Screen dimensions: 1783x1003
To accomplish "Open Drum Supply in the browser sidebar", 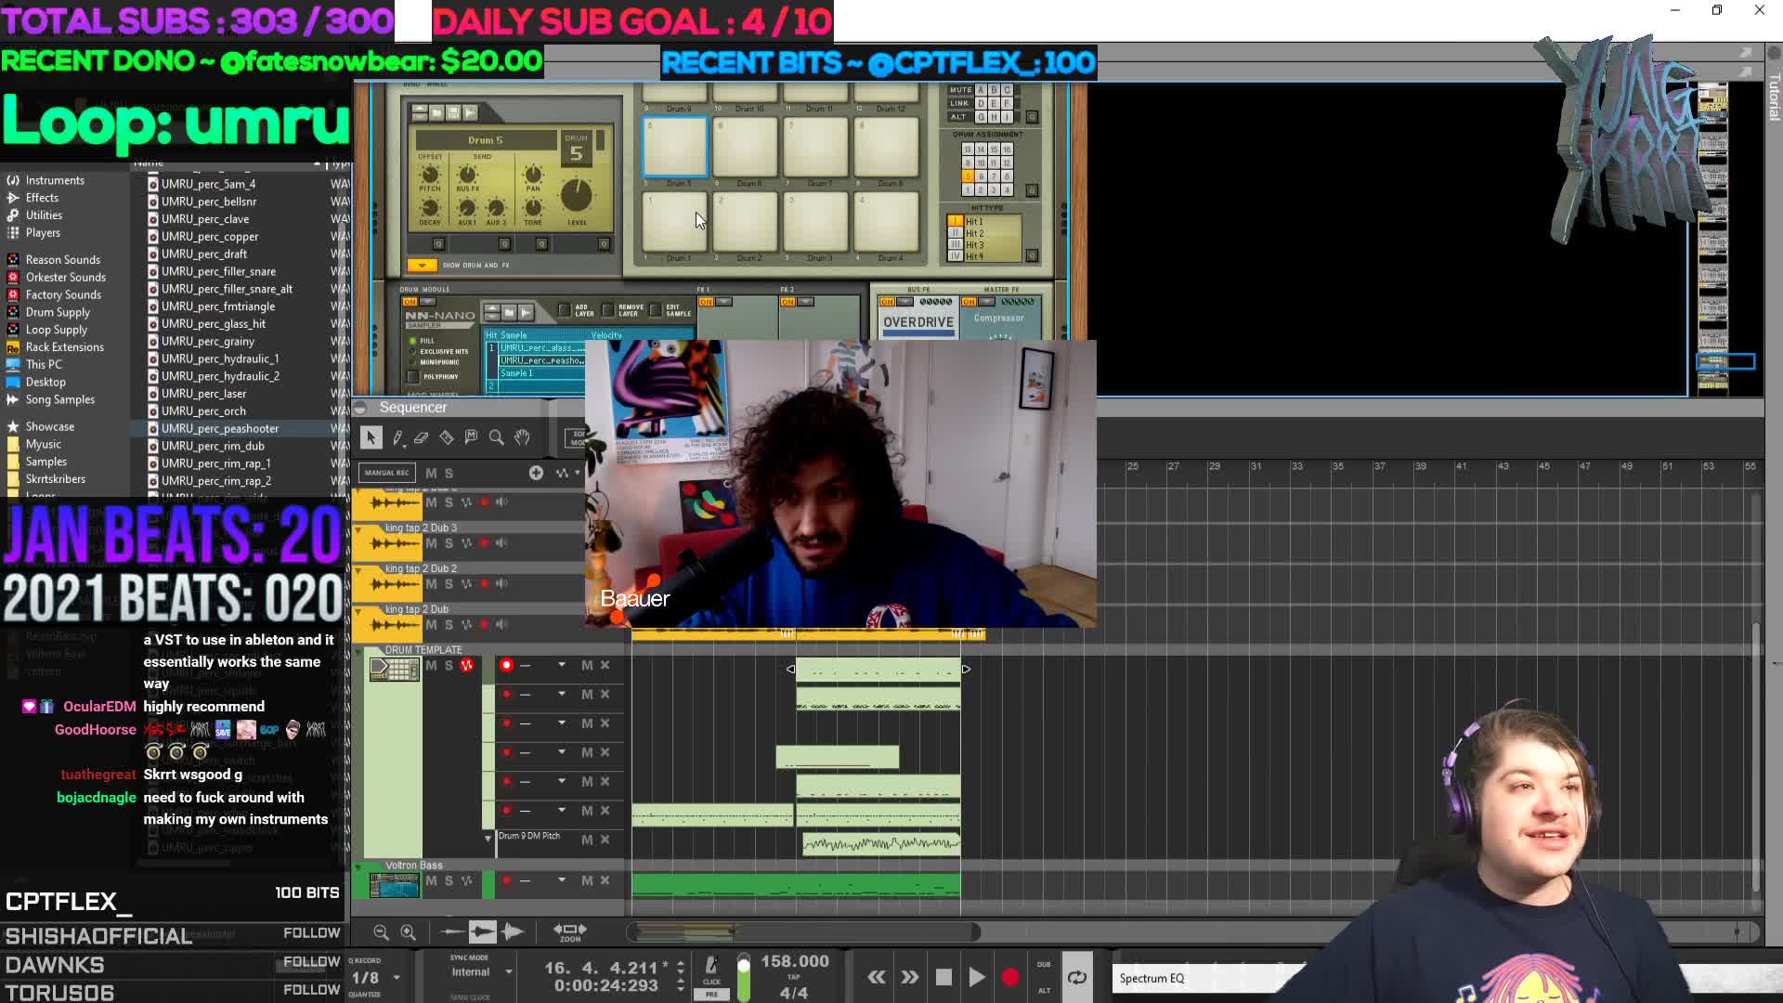I will pos(58,313).
